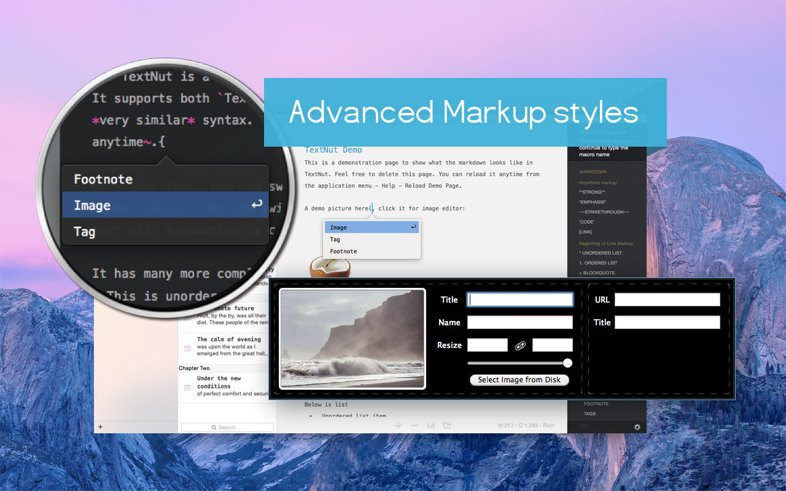The width and height of the screenshot is (786, 491).
Task: Open the note icon beside 'The calm of evening'
Action: point(187,348)
